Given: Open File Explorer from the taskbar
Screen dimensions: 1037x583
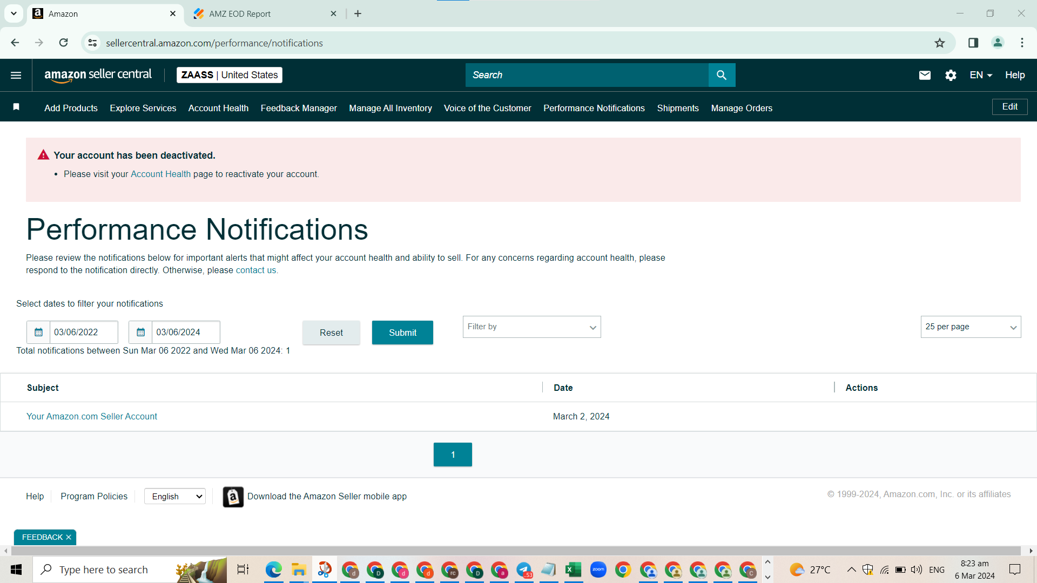Looking at the screenshot, I should [x=299, y=570].
